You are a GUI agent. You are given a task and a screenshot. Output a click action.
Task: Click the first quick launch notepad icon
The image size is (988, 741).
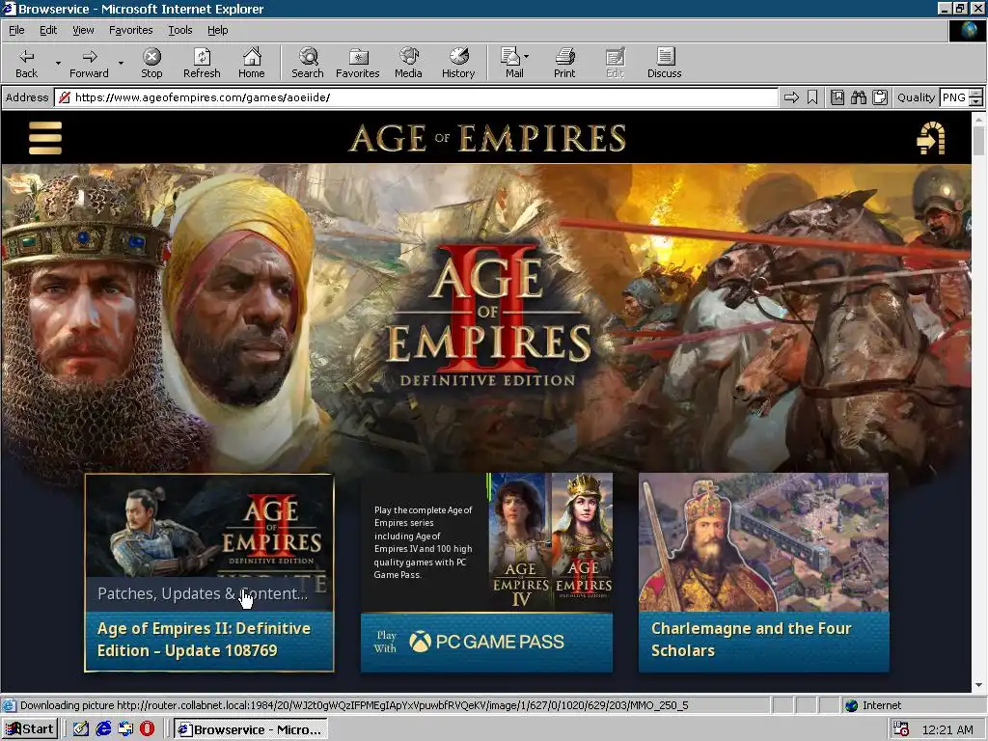pyautogui.click(x=81, y=729)
